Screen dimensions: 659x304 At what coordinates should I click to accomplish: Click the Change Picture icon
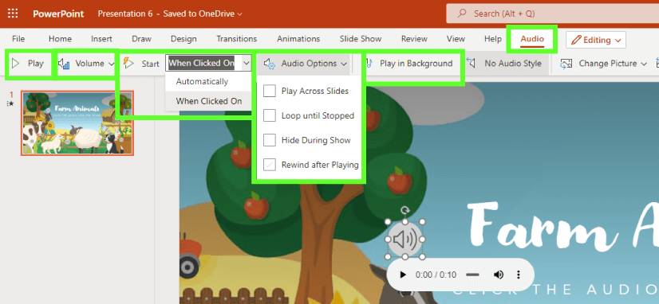(x=566, y=64)
